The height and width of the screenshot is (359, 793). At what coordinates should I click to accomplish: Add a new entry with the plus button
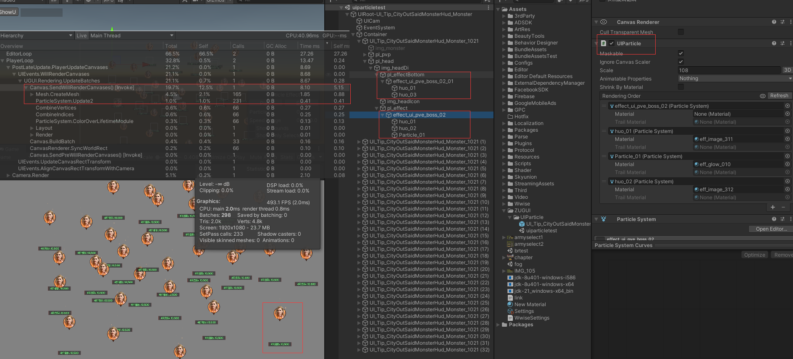(x=772, y=207)
